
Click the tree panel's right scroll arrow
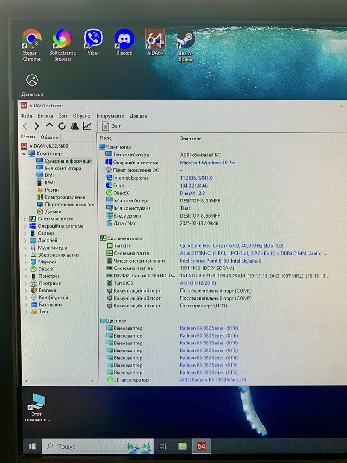click(92, 381)
